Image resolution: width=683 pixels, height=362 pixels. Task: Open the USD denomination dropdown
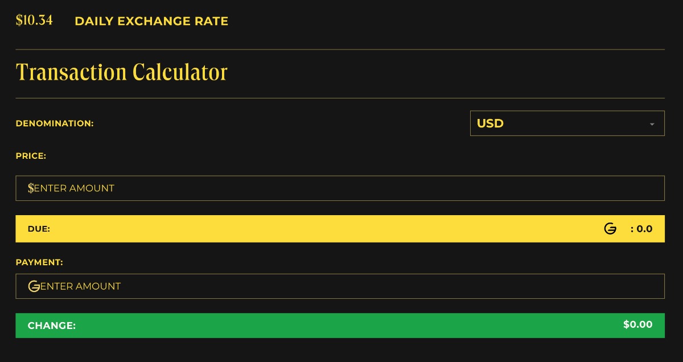[x=567, y=124]
